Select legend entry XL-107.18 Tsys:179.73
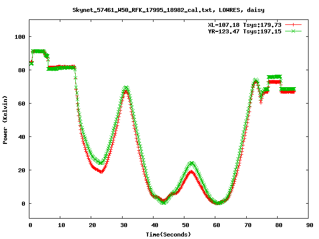 (245, 25)
